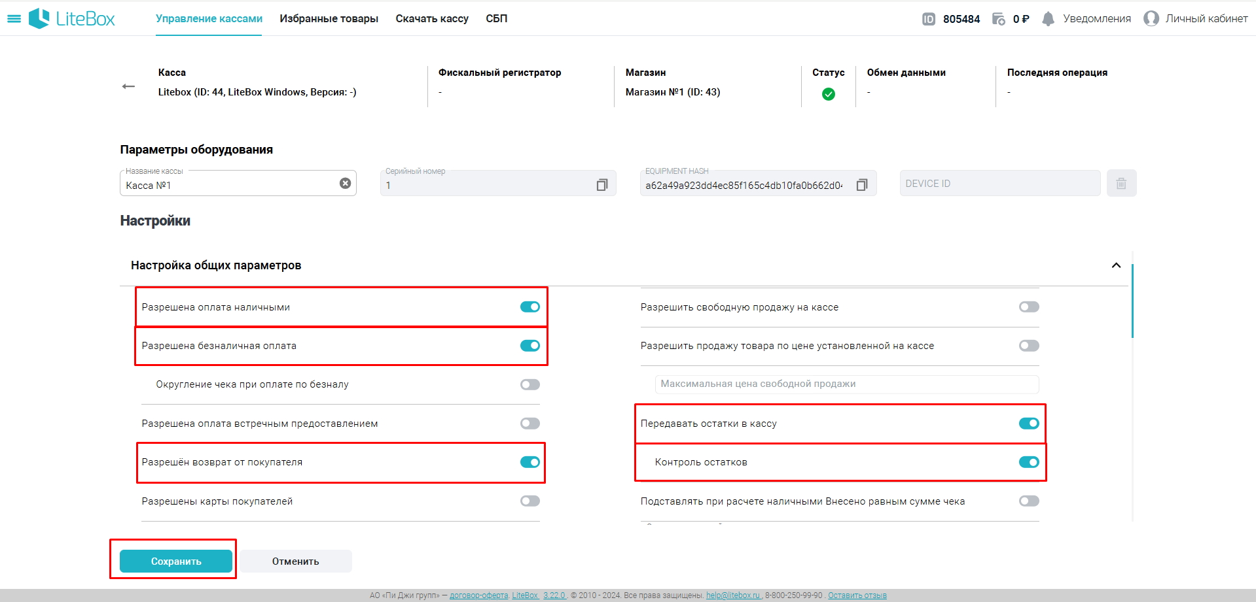Open help@litebox.ru email link
Screen dimensions: 1256x602
733,595
